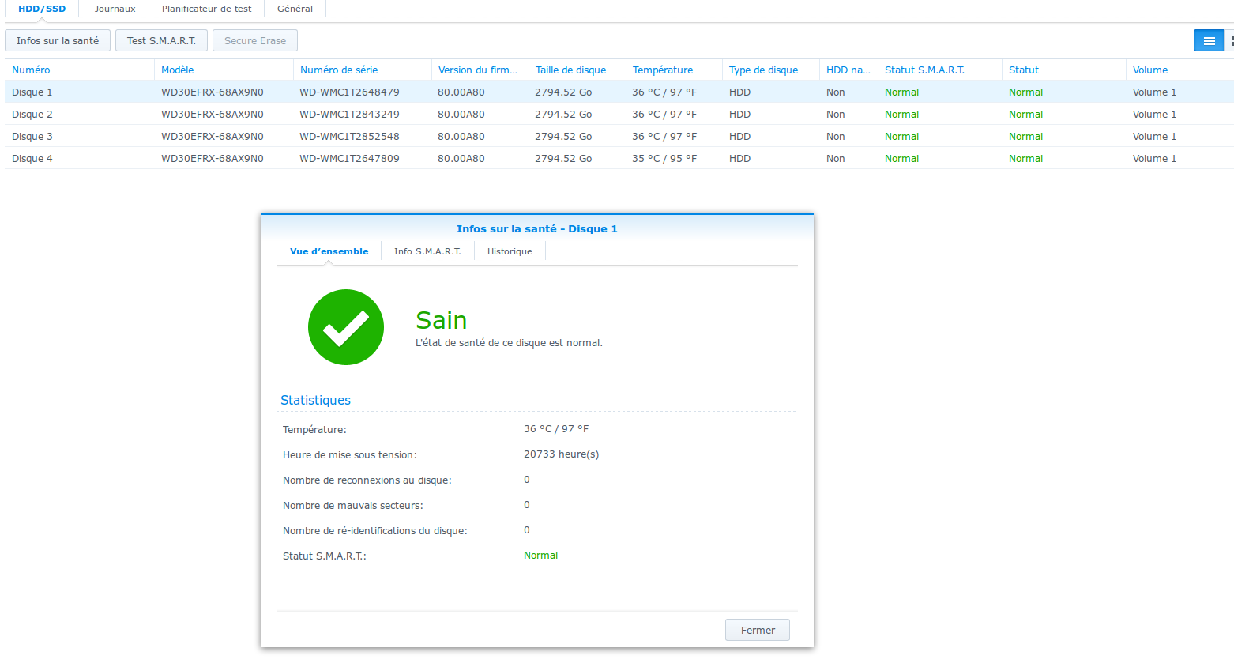
Task: Open the Journaux tab
Action: (115, 9)
